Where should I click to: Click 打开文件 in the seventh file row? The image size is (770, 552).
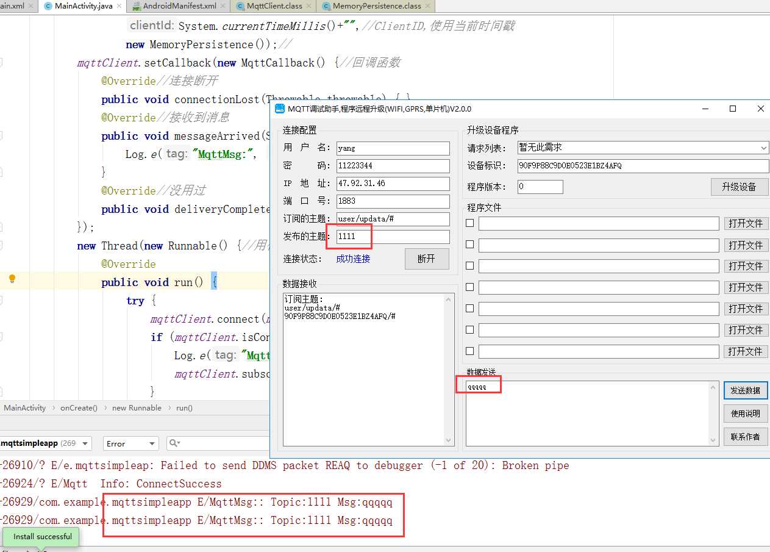[x=746, y=351]
